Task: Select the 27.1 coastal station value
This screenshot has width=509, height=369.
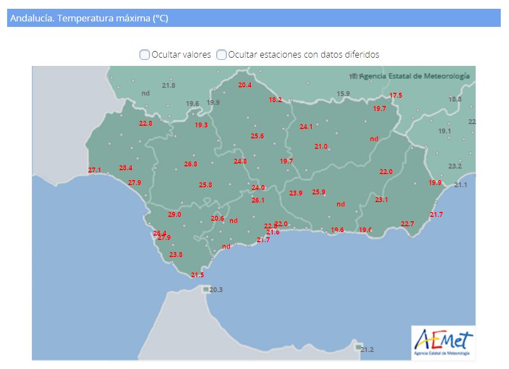Action: coord(95,170)
